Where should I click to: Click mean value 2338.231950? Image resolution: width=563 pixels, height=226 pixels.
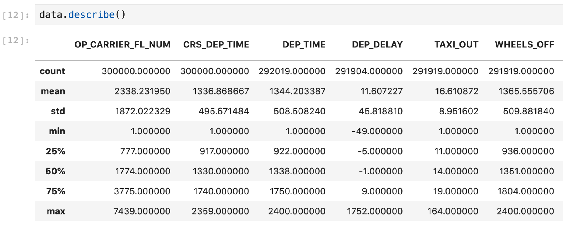[x=142, y=91]
